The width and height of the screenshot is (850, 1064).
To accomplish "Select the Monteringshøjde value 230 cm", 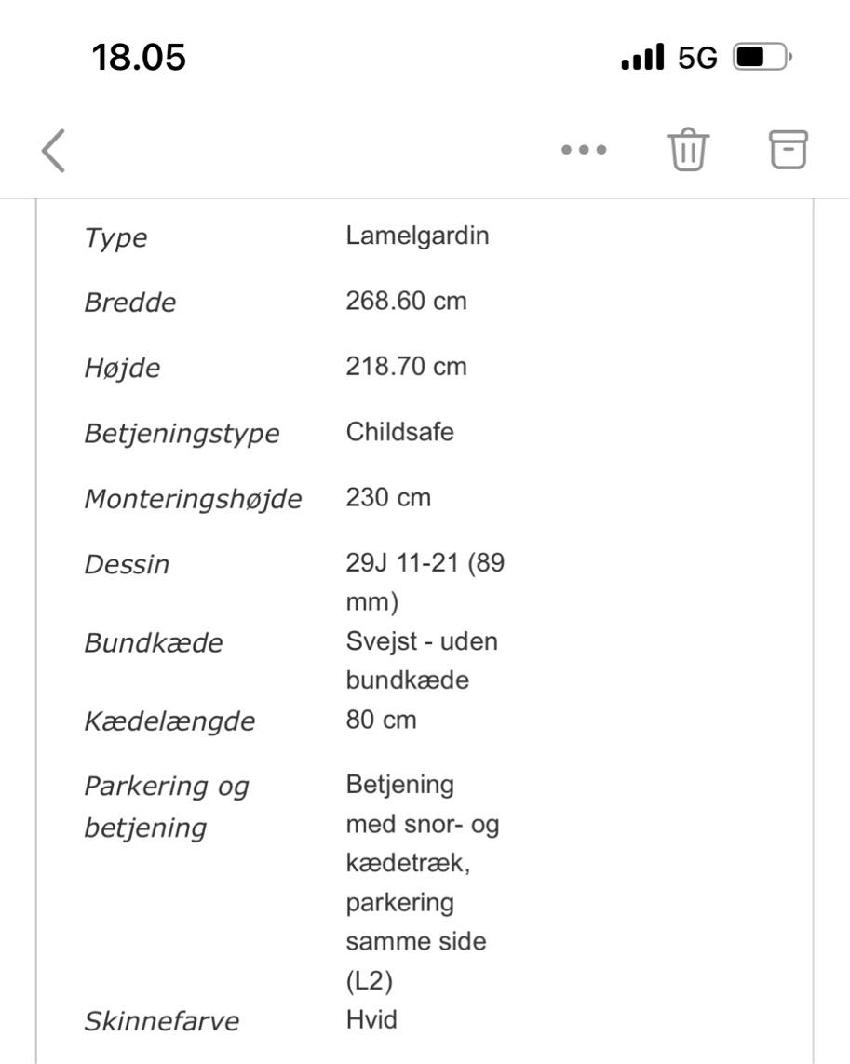I will [387, 498].
